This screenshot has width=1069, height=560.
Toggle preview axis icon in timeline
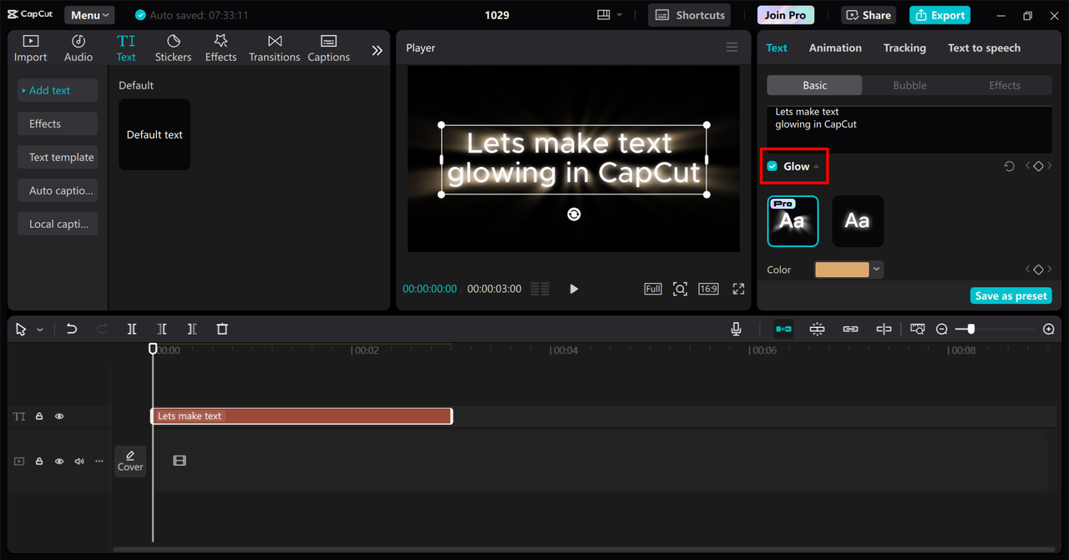point(884,329)
